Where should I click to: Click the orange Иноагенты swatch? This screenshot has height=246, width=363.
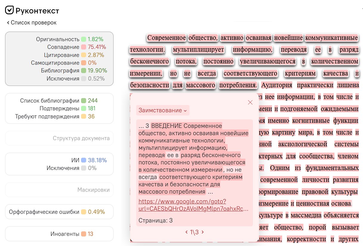(x=83, y=234)
